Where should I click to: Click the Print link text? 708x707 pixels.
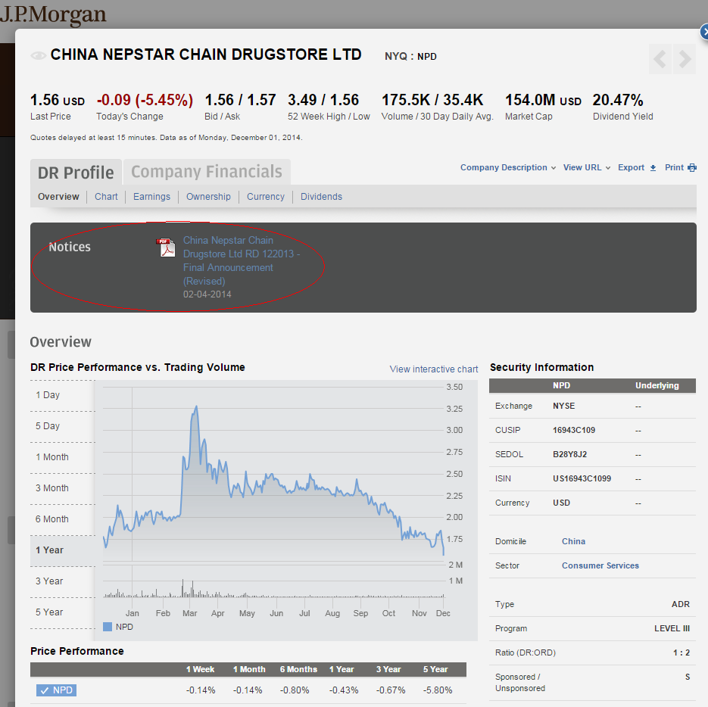coord(674,167)
